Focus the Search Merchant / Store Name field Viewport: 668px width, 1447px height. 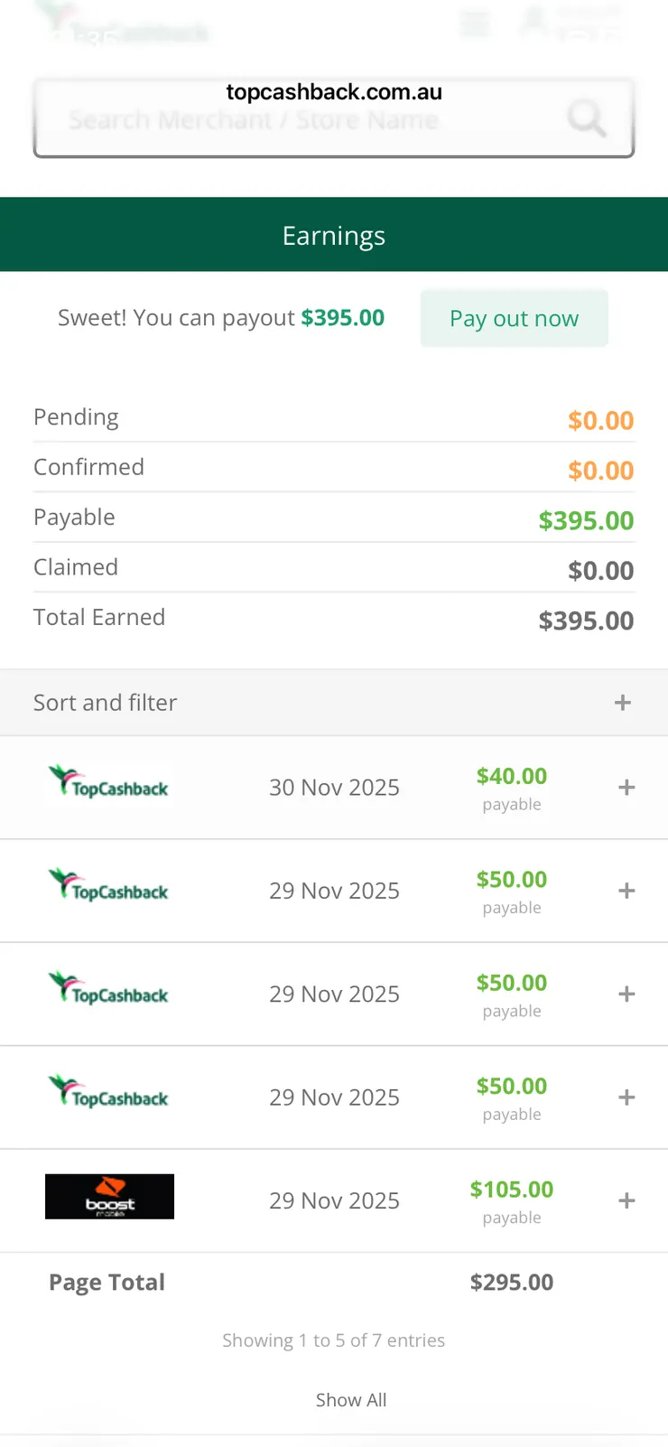click(x=298, y=120)
